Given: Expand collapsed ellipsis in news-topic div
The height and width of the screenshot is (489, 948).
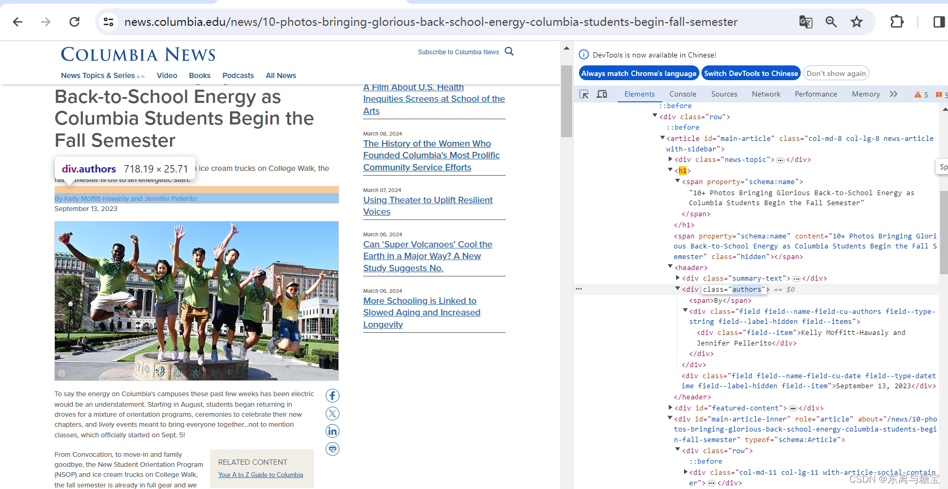Looking at the screenshot, I should 780,160.
